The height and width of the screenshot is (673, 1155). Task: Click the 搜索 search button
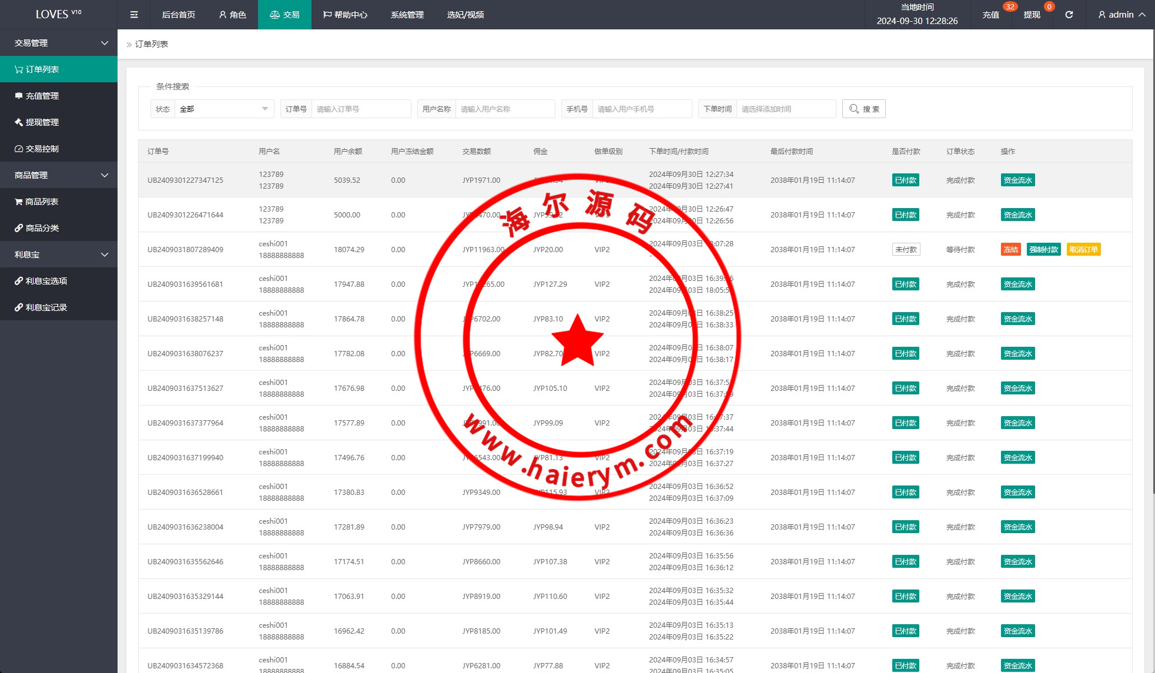pyautogui.click(x=863, y=109)
